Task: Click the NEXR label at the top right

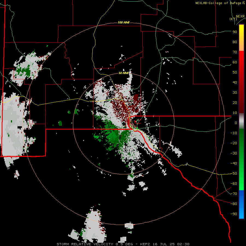Action: pyautogui.click(x=240, y=16)
